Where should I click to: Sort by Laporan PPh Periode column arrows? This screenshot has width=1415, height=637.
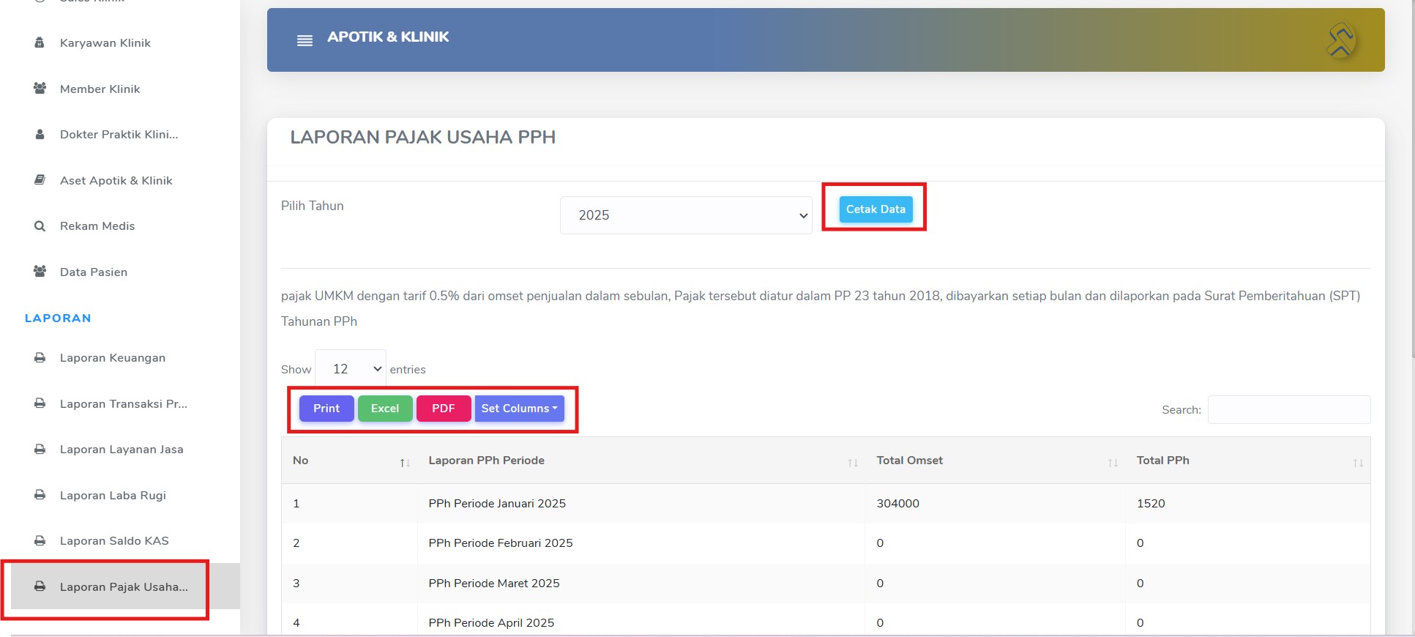pos(853,463)
